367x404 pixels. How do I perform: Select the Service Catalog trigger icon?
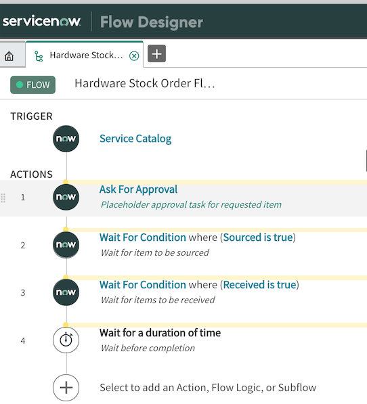66,139
